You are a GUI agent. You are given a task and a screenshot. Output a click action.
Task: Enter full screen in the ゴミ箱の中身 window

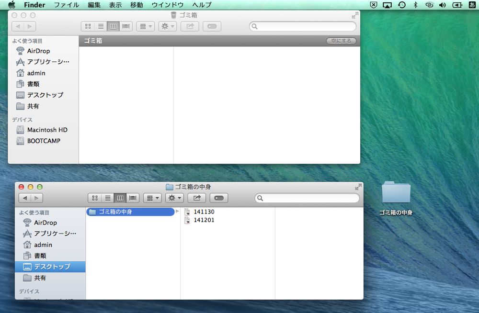click(358, 187)
